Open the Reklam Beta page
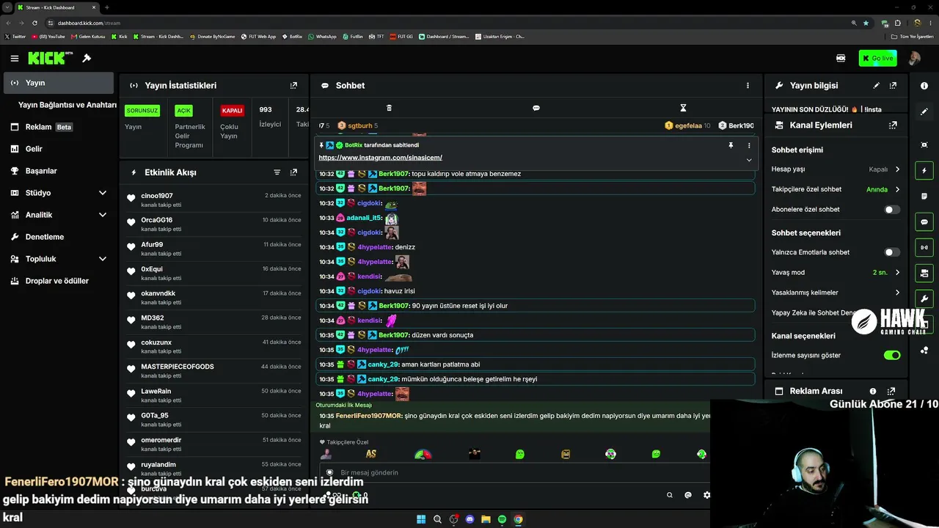 pyautogui.click(x=59, y=127)
